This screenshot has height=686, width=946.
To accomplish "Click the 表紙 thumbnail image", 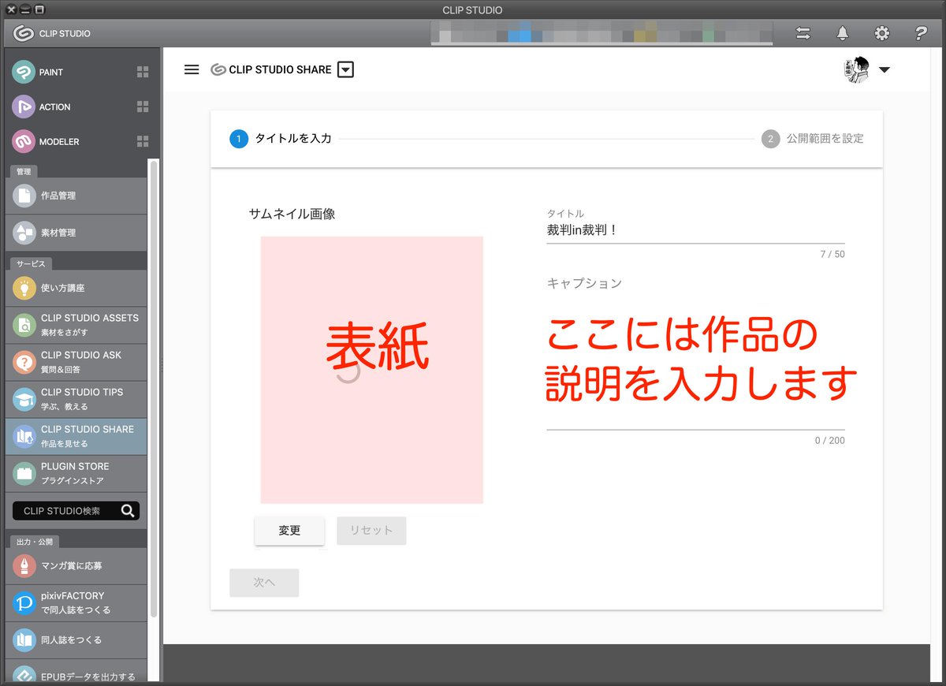I will (x=372, y=370).
